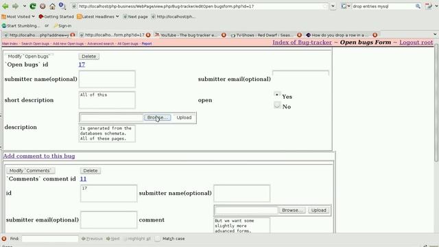Open the Main Index link
The height and width of the screenshot is (247, 439).
(x=10, y=44)
